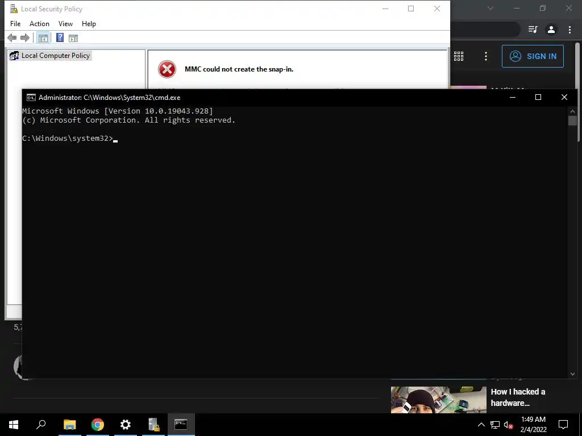Click the Local Security Policy title icon
This screenshot has height=436, width=582.
(x=14, y=9)
